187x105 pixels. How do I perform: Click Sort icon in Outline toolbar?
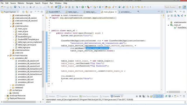[175, 15]
